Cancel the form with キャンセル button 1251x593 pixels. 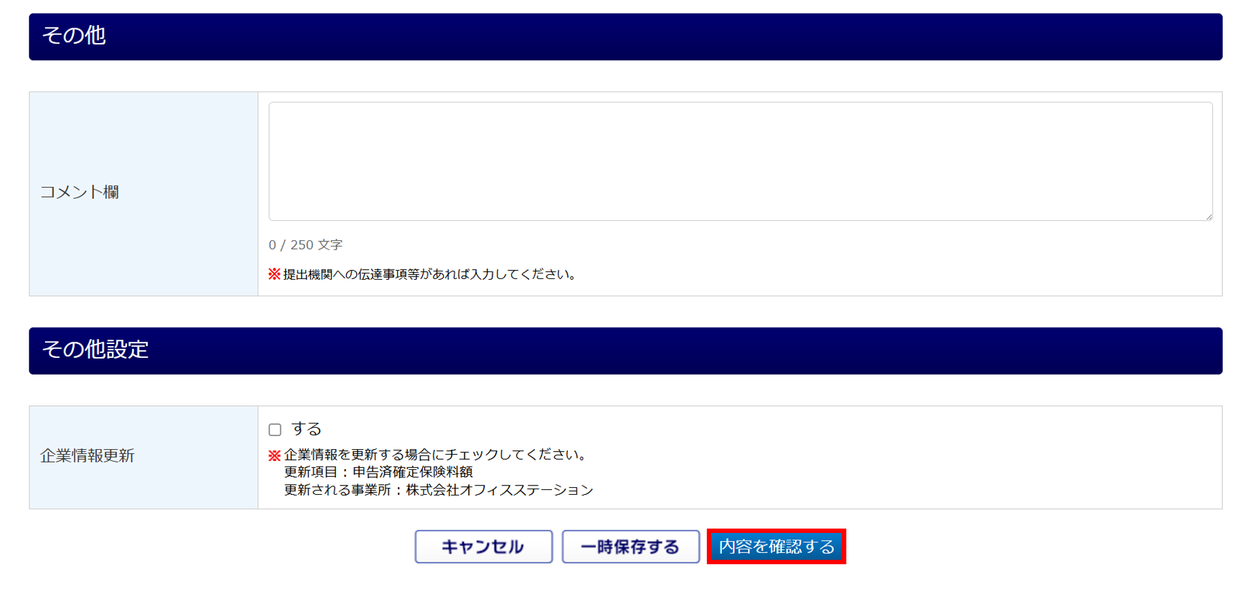484,547
